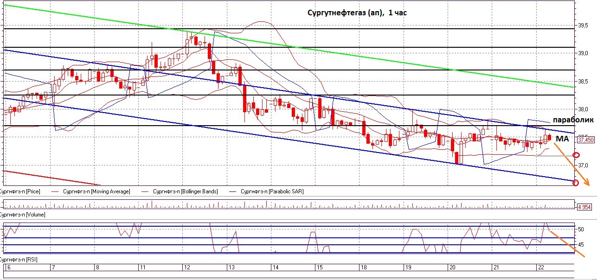Image resolution: width=597 pixels, height=280 pixels.
Task: Select the Сургнфгз-п [Price] legend entry
Action: (x=19, y=191)
